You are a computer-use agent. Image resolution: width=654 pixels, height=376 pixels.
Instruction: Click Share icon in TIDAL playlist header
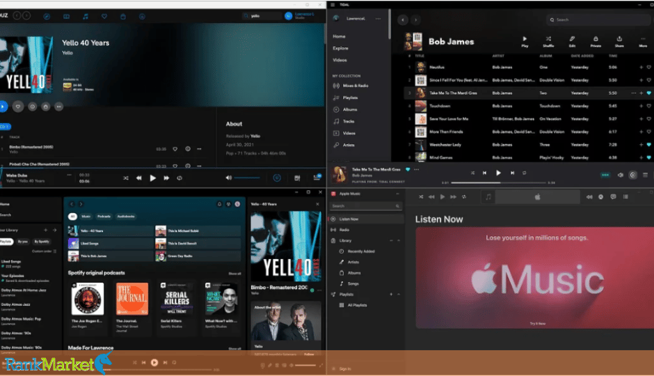(619, 41)
